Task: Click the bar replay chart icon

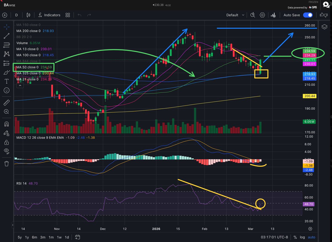Action: (273, 15)
